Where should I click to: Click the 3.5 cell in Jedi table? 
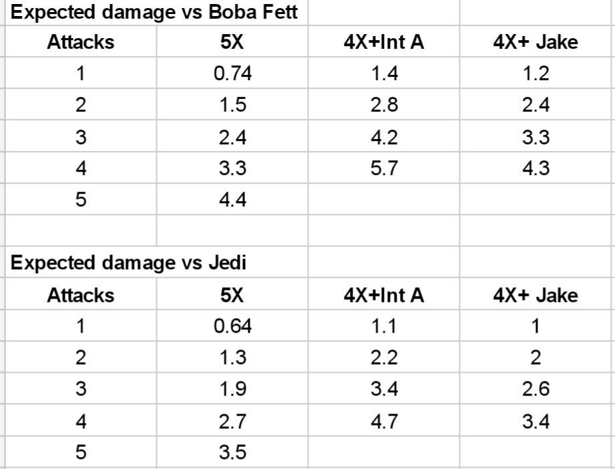pos(232,453)
